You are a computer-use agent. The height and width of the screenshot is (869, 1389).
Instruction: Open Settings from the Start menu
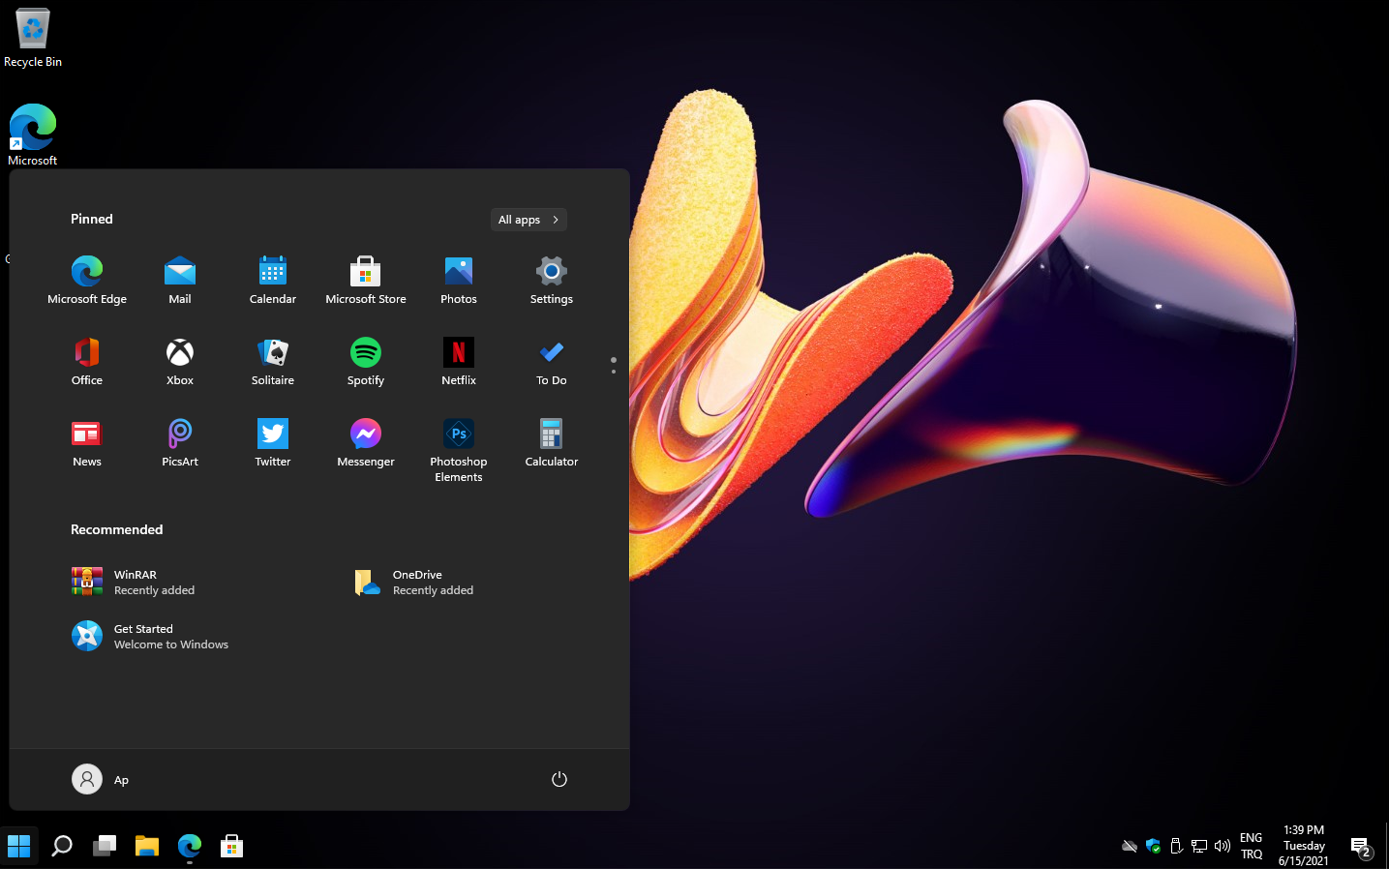coord(552,281)
